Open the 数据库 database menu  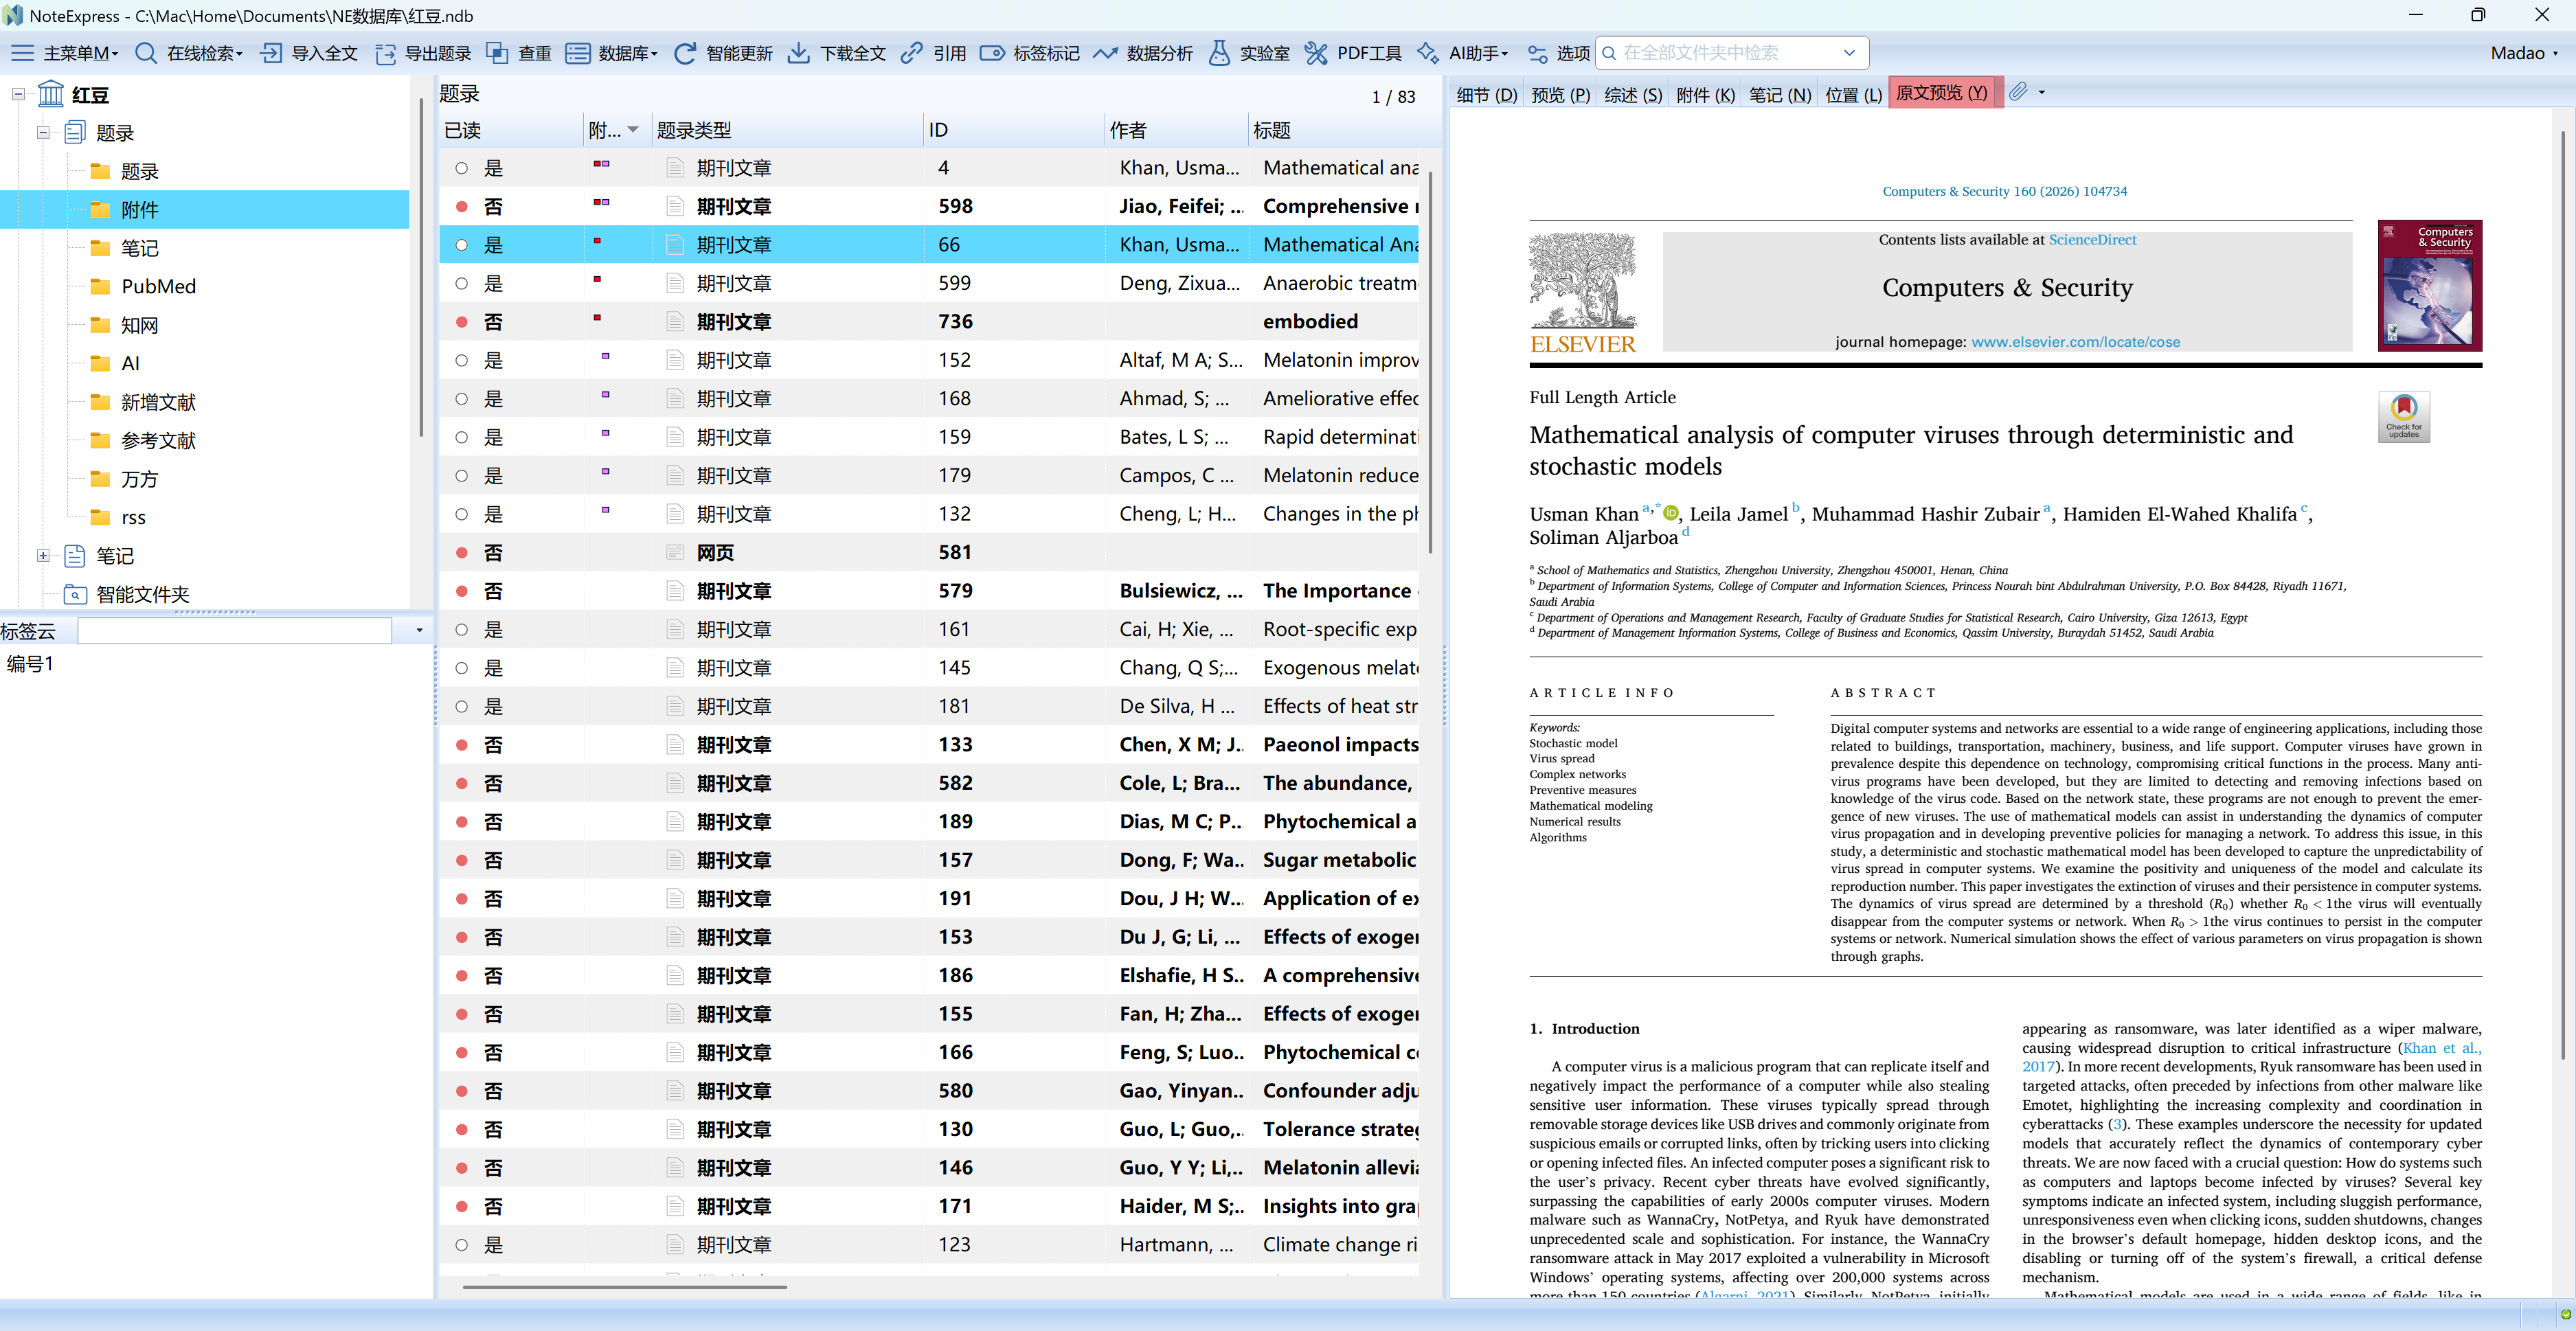611,53
